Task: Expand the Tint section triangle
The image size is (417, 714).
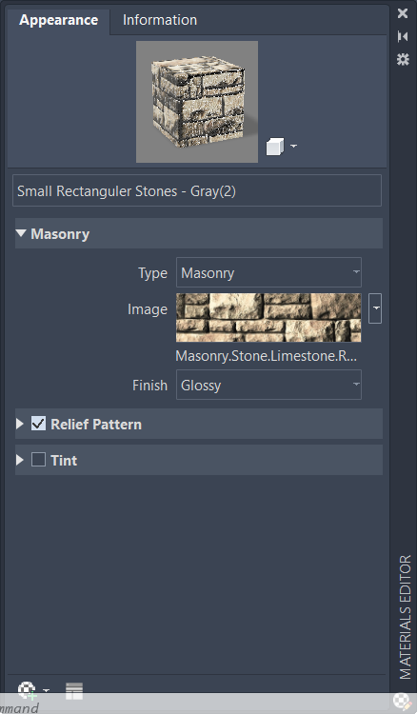Action: [20, 460]
